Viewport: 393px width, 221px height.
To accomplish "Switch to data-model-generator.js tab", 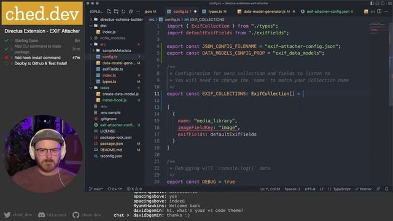I will 267,12.
